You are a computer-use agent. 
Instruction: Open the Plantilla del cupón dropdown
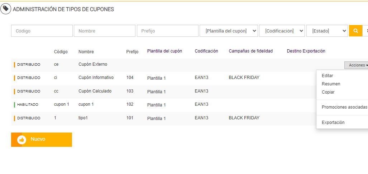click(229, 31)
